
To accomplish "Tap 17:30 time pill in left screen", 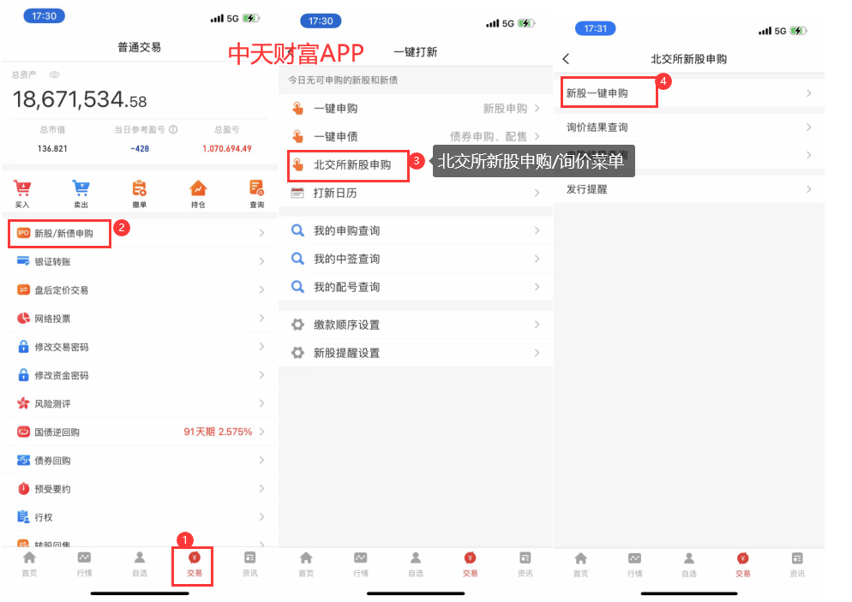I will [44, 15].
